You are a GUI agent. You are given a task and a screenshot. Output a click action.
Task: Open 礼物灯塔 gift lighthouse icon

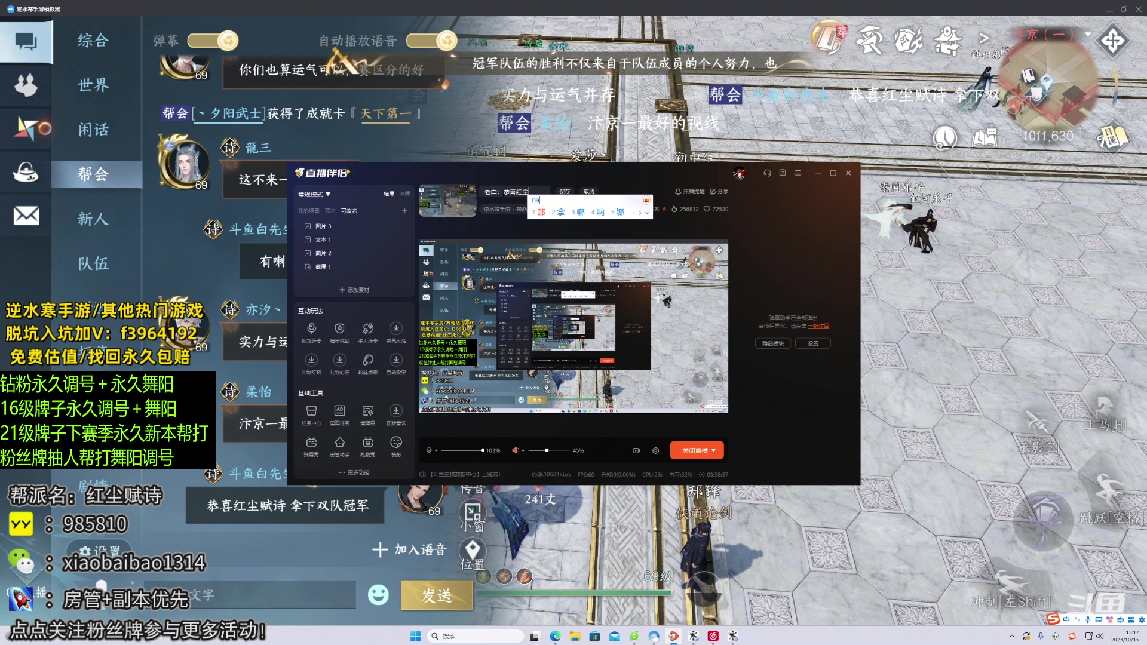(311, 364)
